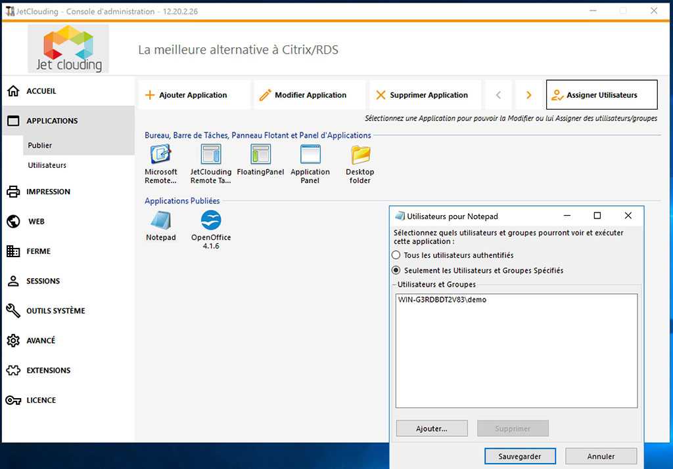Open the Utilisateurs submenu item

[x=47, y=165]
